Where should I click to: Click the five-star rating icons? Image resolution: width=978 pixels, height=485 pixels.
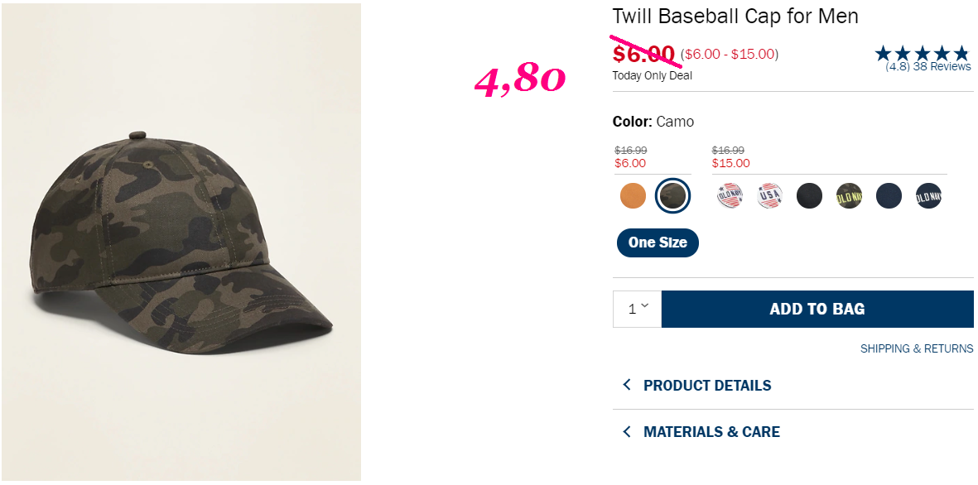(x=921, y=53)
